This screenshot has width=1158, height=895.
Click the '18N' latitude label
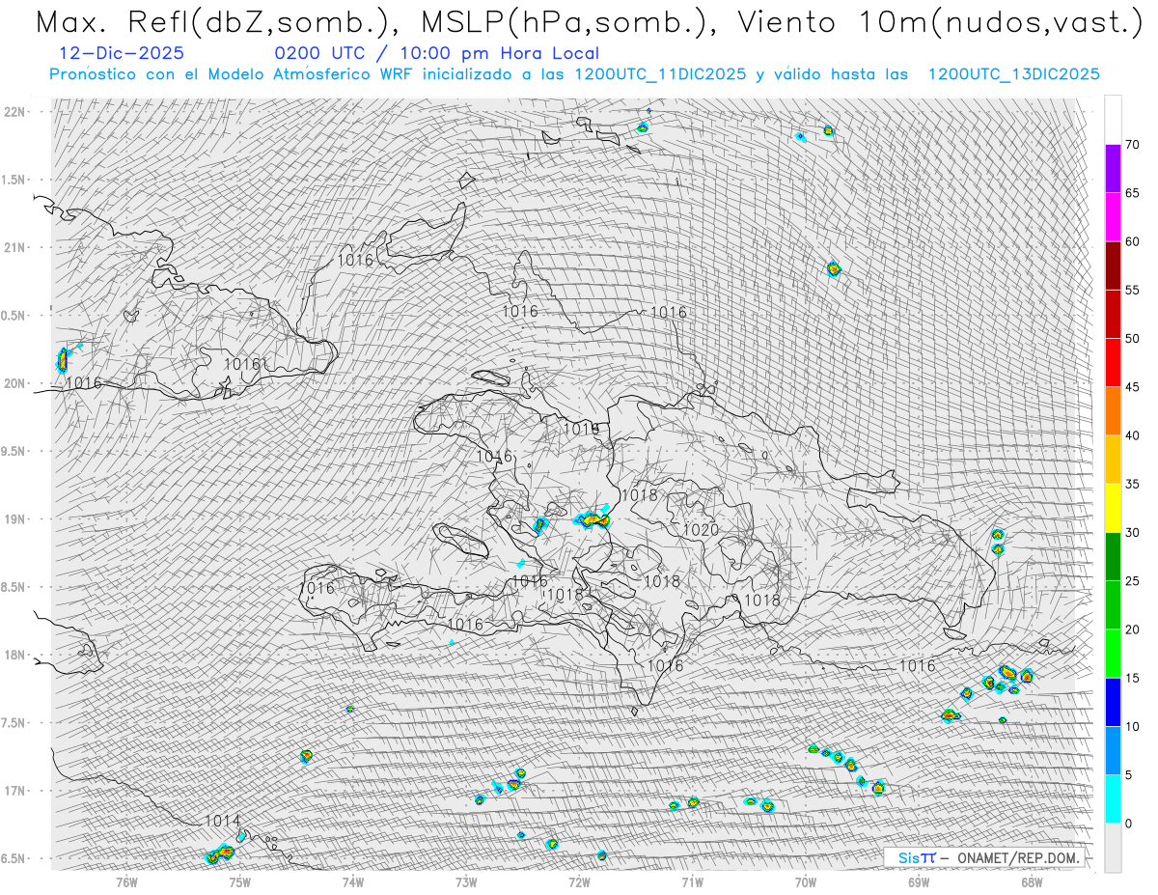click(x=15, y=655)
